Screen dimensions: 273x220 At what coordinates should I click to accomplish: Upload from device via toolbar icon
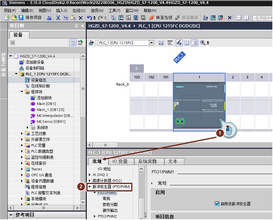(x=128, y=18)
